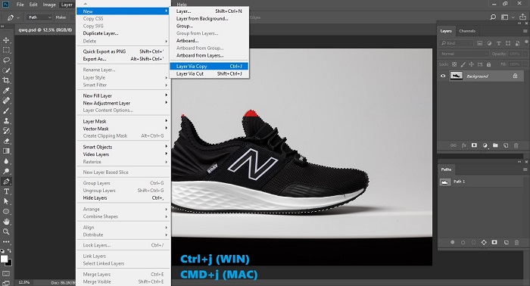The height and width of the screenshot is (286, 530).
Task: Open the Fill dropdown arrow
Action: tap(525, 64)
